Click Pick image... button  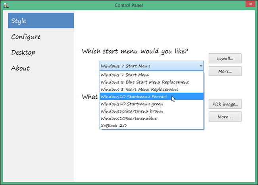[x=225, y=104]
